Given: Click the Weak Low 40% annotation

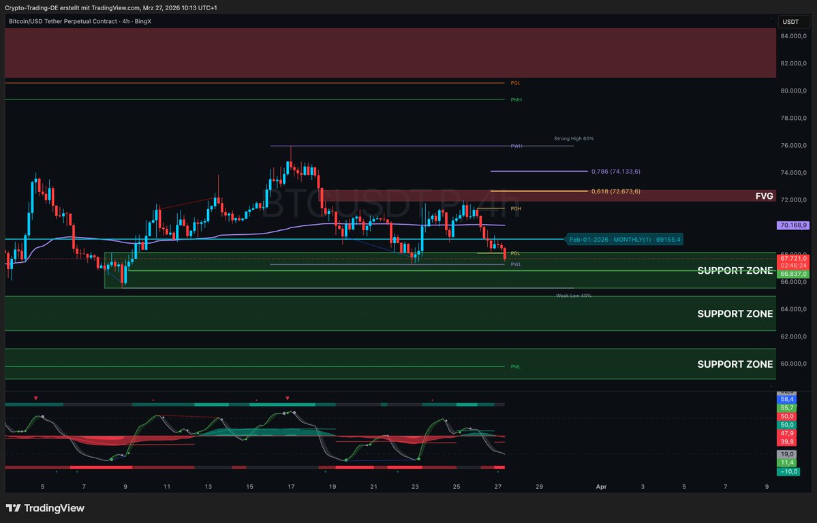Looking at the screenshot, I should coord(574,296).
